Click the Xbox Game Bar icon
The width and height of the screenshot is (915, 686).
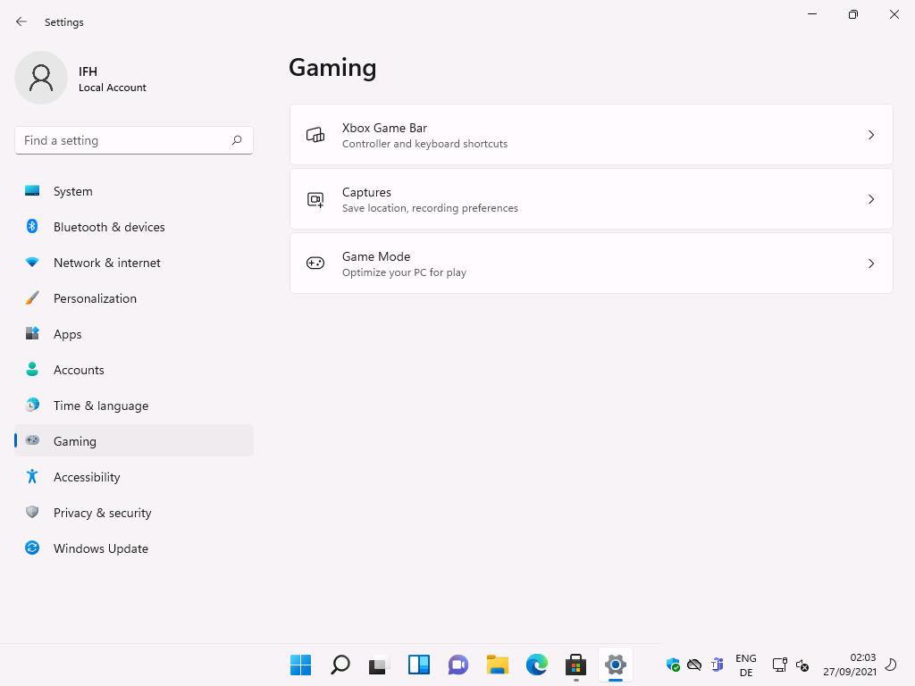315,135
